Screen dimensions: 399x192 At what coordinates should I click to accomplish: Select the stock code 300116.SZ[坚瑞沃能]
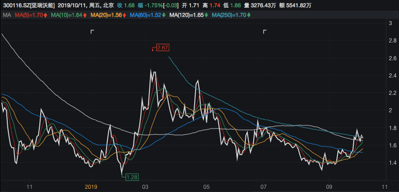pyautogui.click(x=28, y=6)
